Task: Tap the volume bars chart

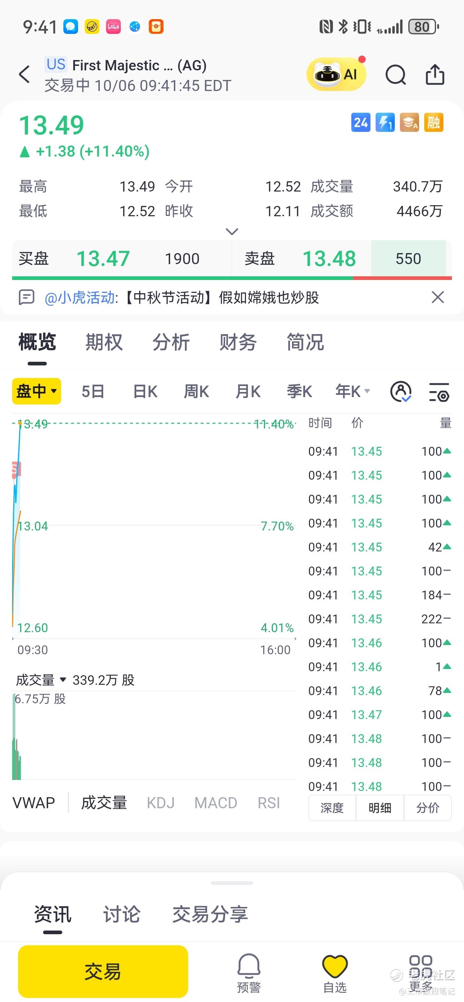Action: (154, 735)
